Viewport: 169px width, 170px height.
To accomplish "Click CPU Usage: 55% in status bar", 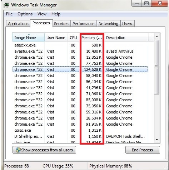I will (58, 166).
